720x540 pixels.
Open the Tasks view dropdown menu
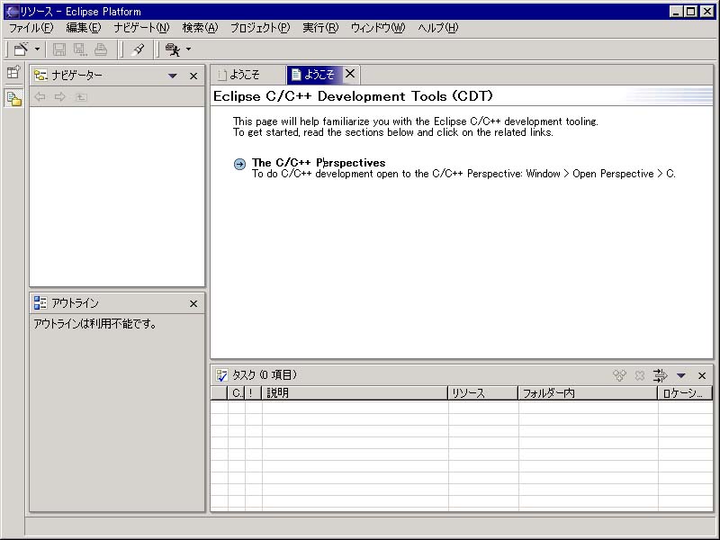point(681,375)
